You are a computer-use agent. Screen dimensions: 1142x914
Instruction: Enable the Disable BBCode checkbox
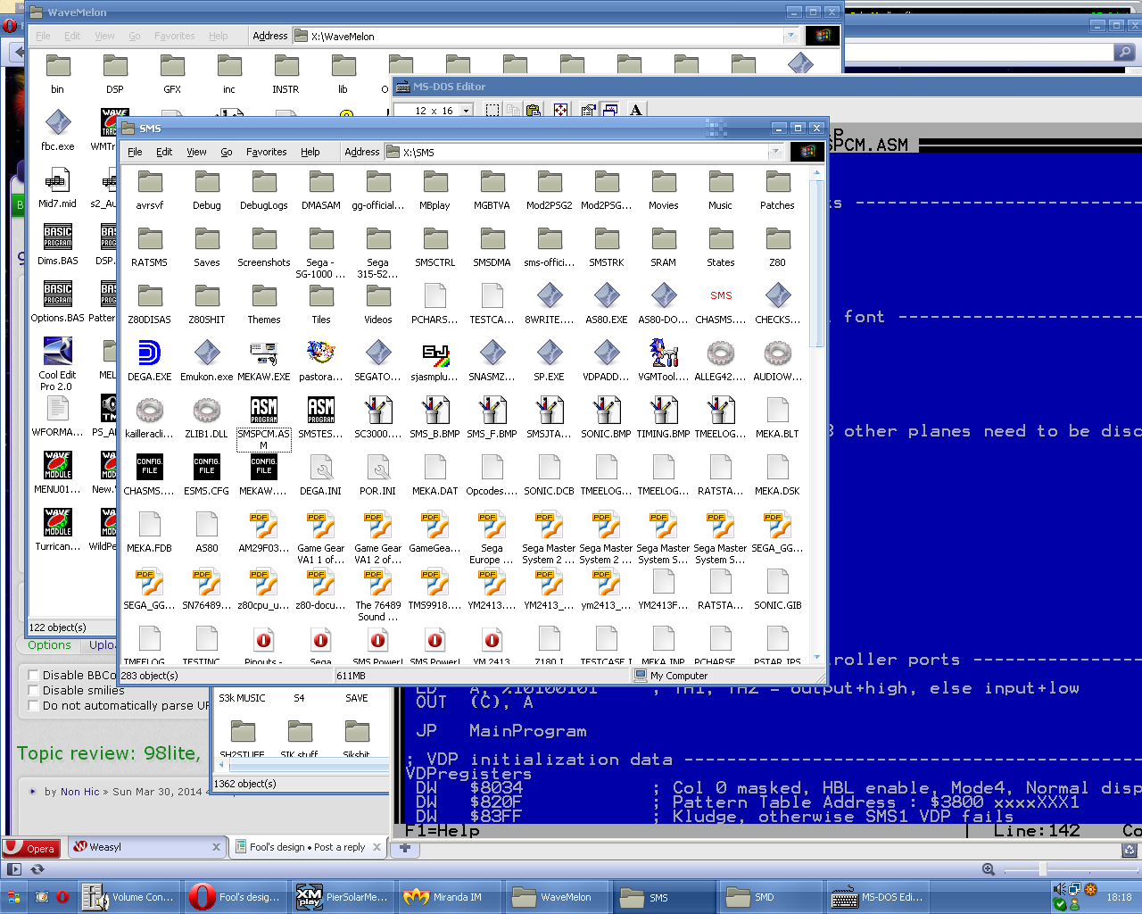(x=34, y=676)
